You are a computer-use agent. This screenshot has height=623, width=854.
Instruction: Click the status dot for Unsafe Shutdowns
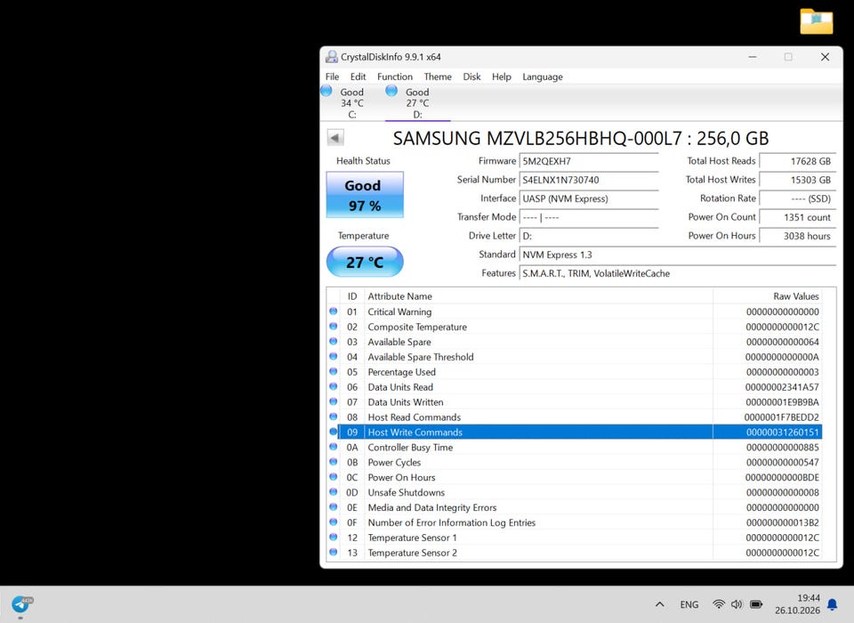pos(334,492)
